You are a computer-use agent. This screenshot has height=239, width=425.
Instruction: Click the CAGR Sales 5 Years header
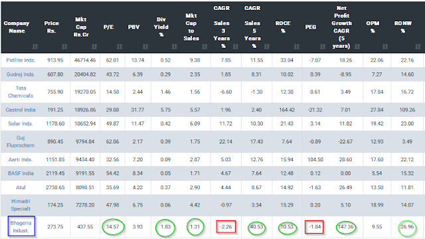tap(252, 27)
